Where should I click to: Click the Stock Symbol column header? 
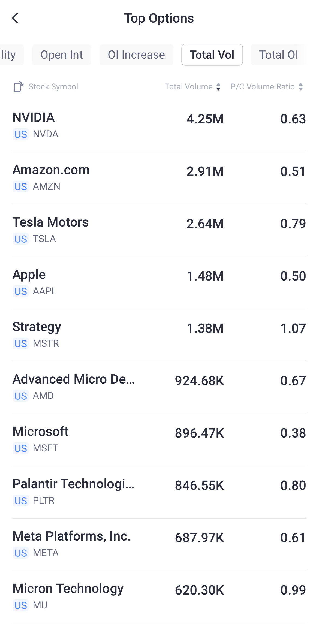pyautogui.click(x=53, y=87)
